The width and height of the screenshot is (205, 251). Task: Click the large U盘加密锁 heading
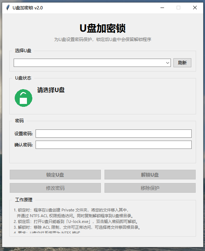click(x=103, y=28)
